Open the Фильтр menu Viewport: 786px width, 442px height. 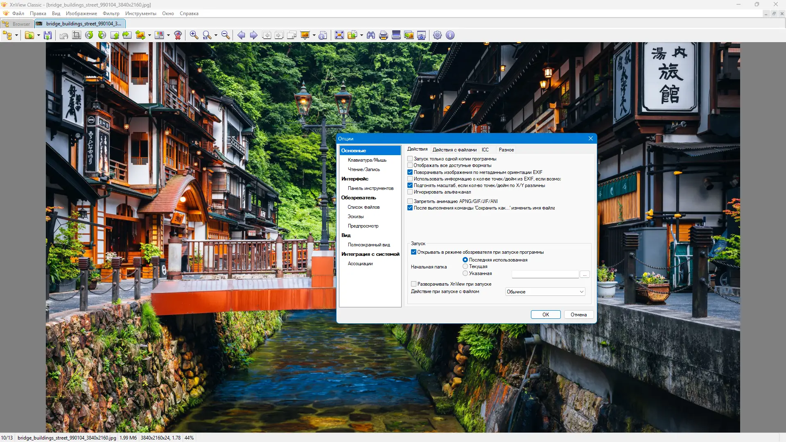pyautogui.click(x=111, y=14)
